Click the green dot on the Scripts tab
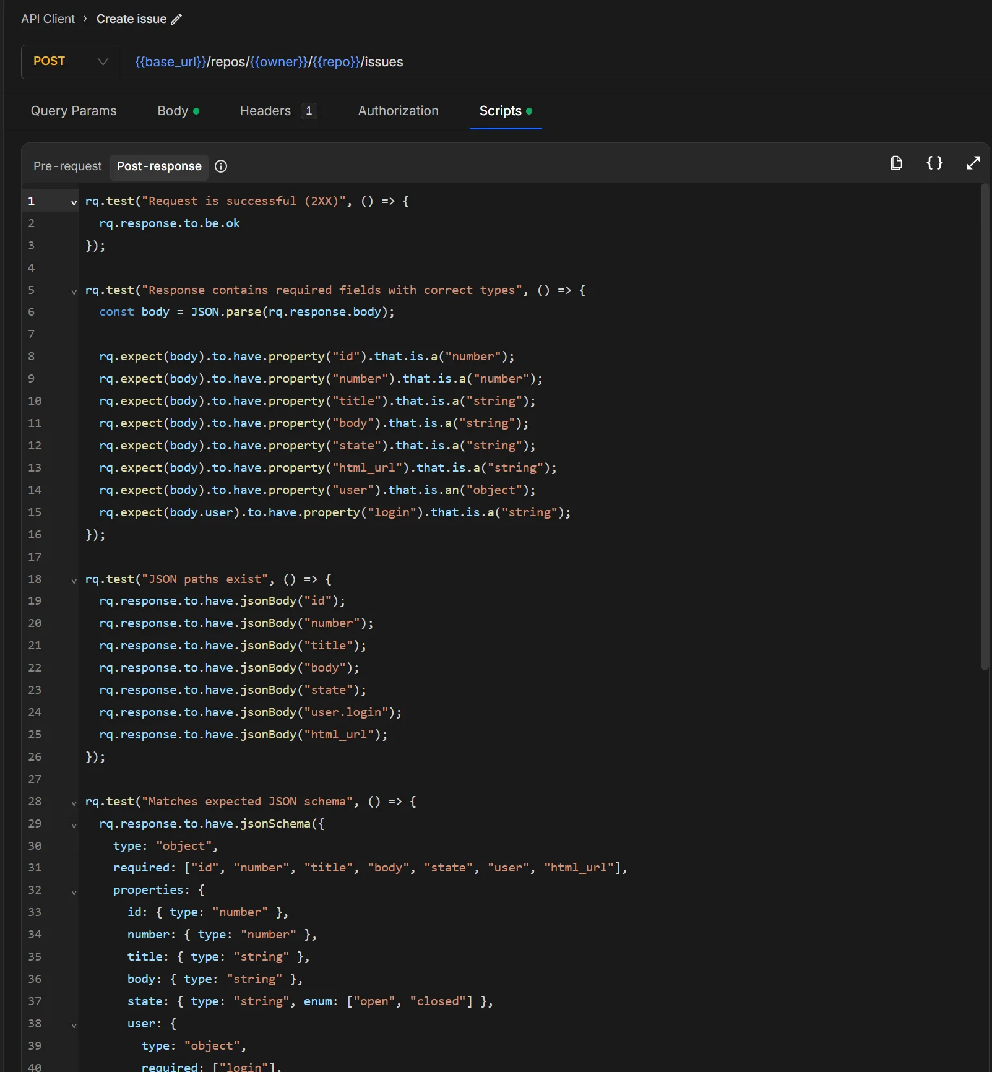Viewport: 992px width, 1072px height. tap(530, 110)
